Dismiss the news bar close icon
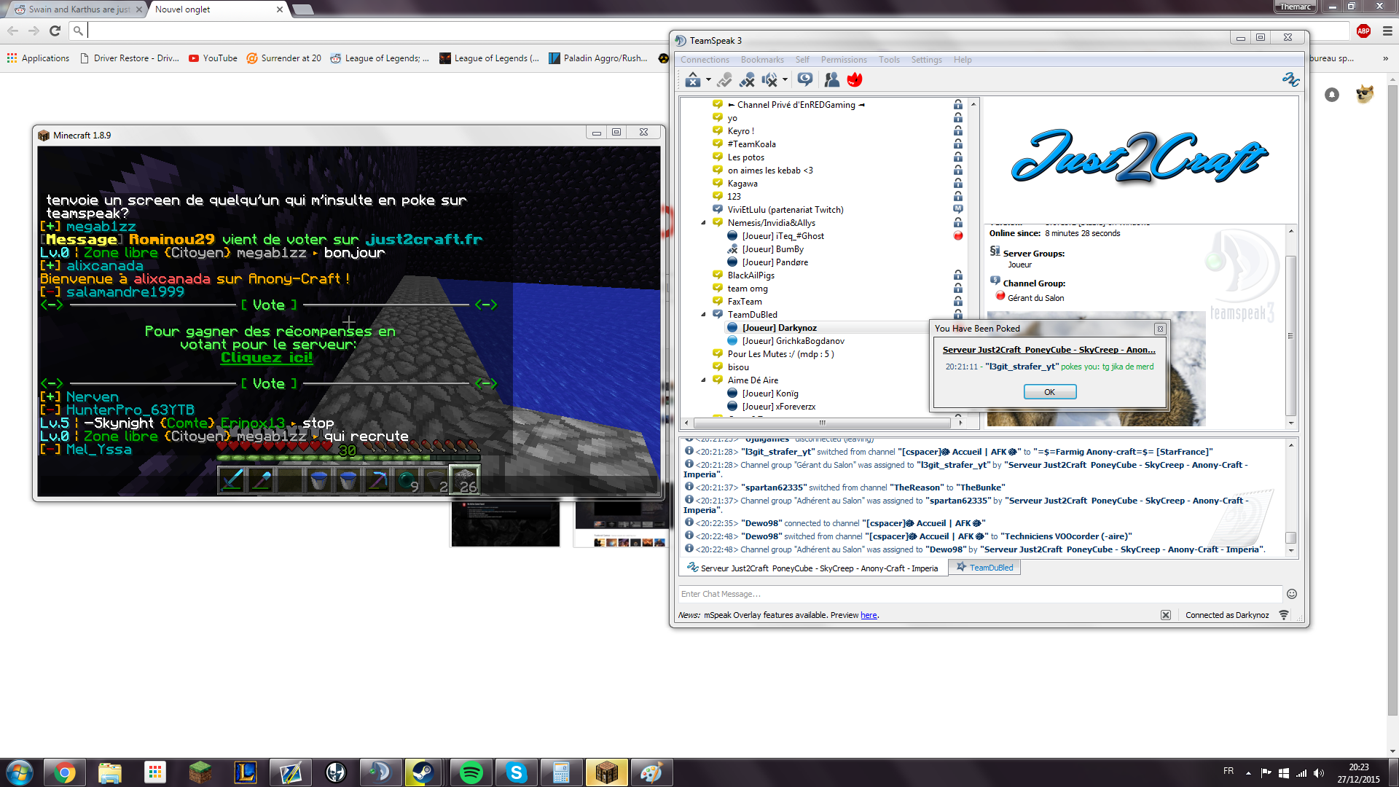This screenshot has width=1399, height=787. 1166,615
